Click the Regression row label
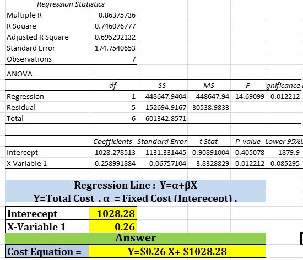The image size is (303, 260). [x=47, y=96]
